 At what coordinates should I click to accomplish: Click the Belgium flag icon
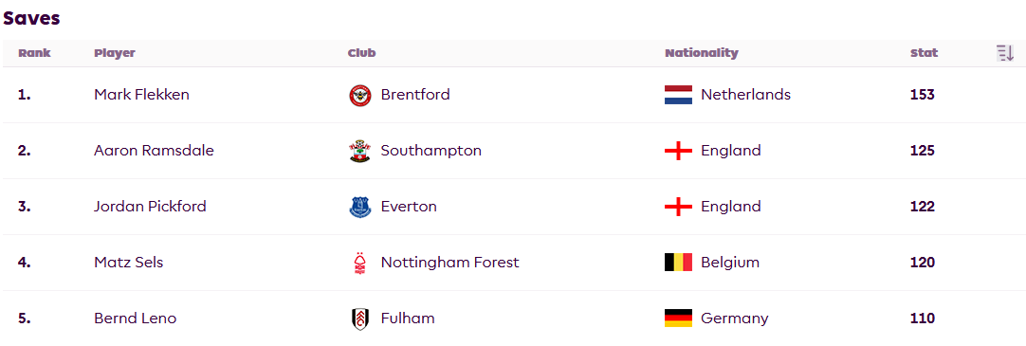pos(678,263)
